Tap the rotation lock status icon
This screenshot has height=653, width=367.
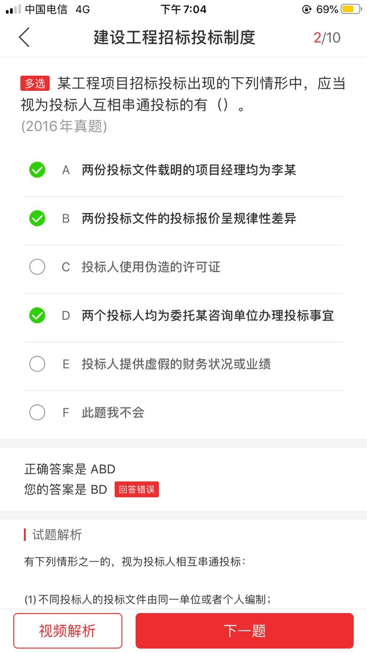click(307, 9)
